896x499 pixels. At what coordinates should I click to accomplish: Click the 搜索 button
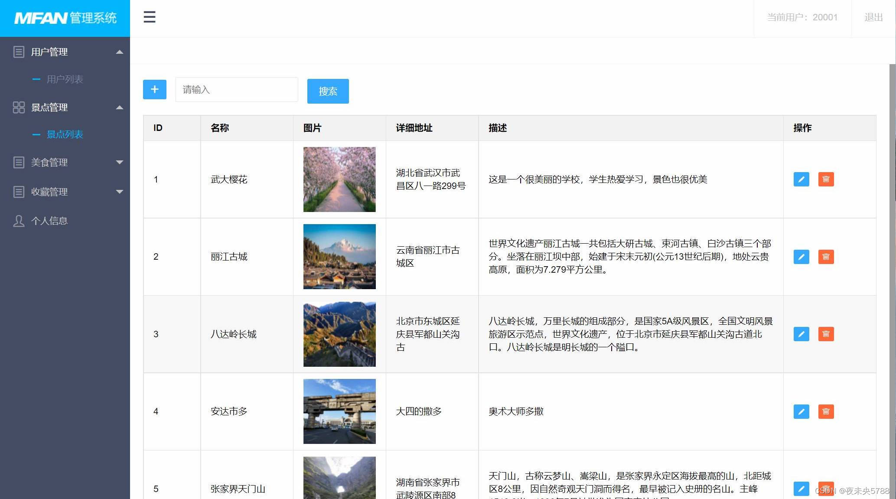coord(328,91)
